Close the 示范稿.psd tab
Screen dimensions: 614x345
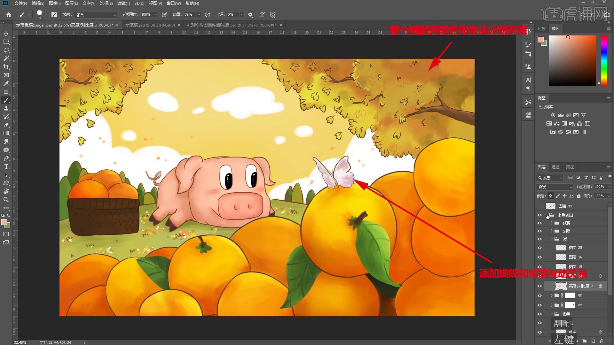(179, 25)
